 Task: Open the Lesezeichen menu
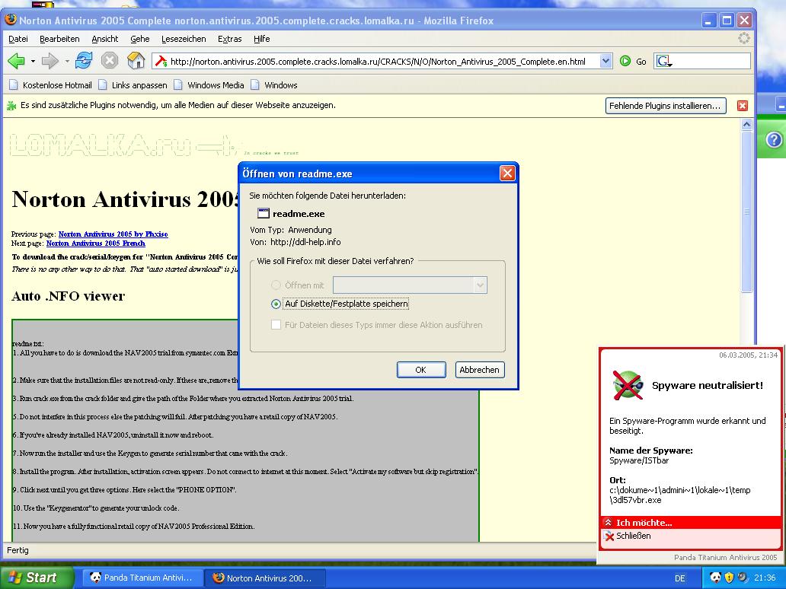point(184,39)
